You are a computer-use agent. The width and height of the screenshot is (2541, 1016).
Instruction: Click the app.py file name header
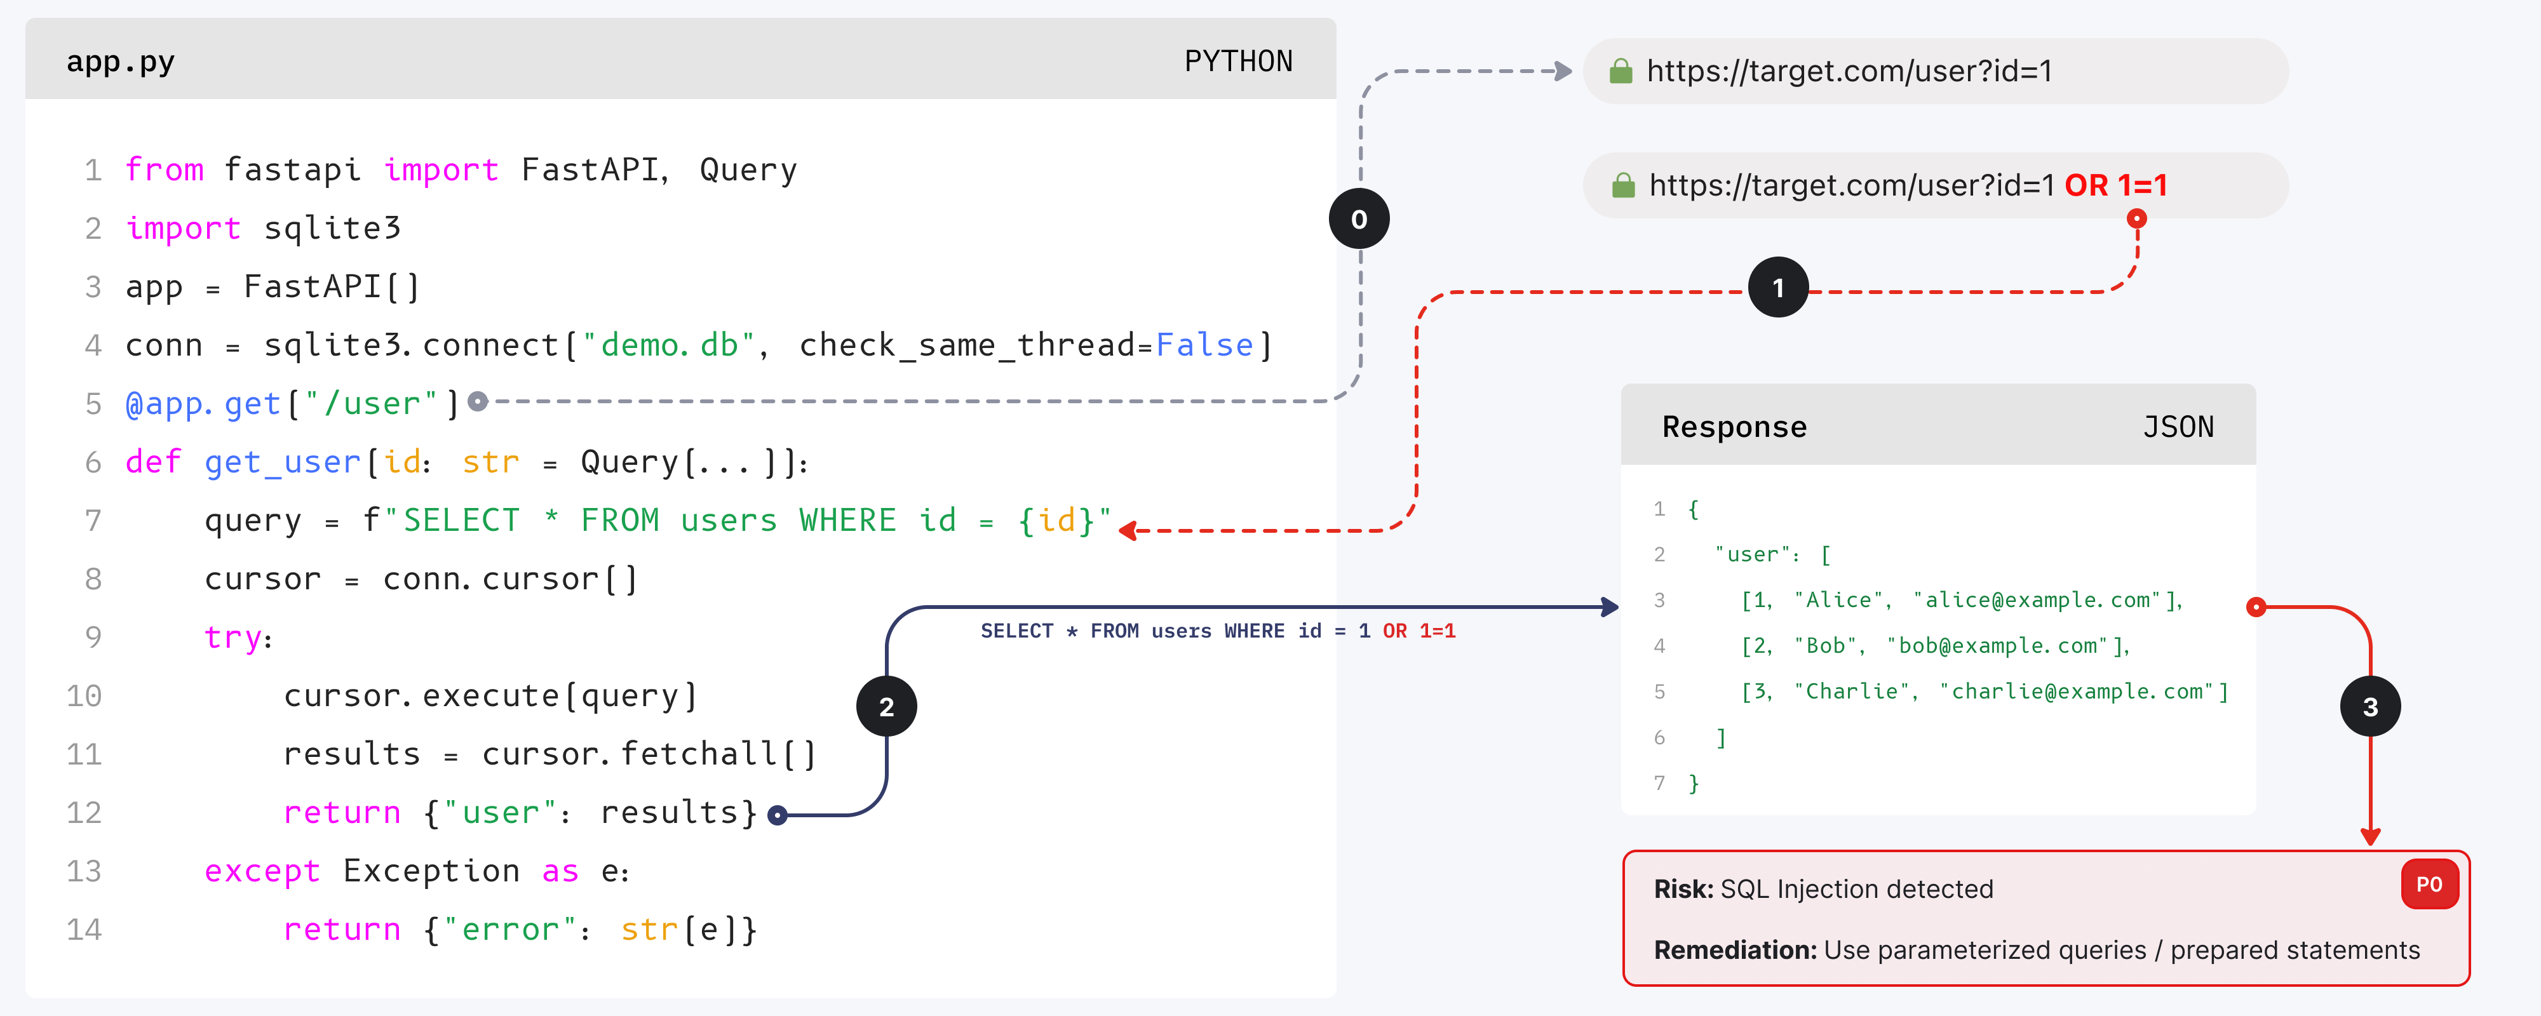(120, 61)
